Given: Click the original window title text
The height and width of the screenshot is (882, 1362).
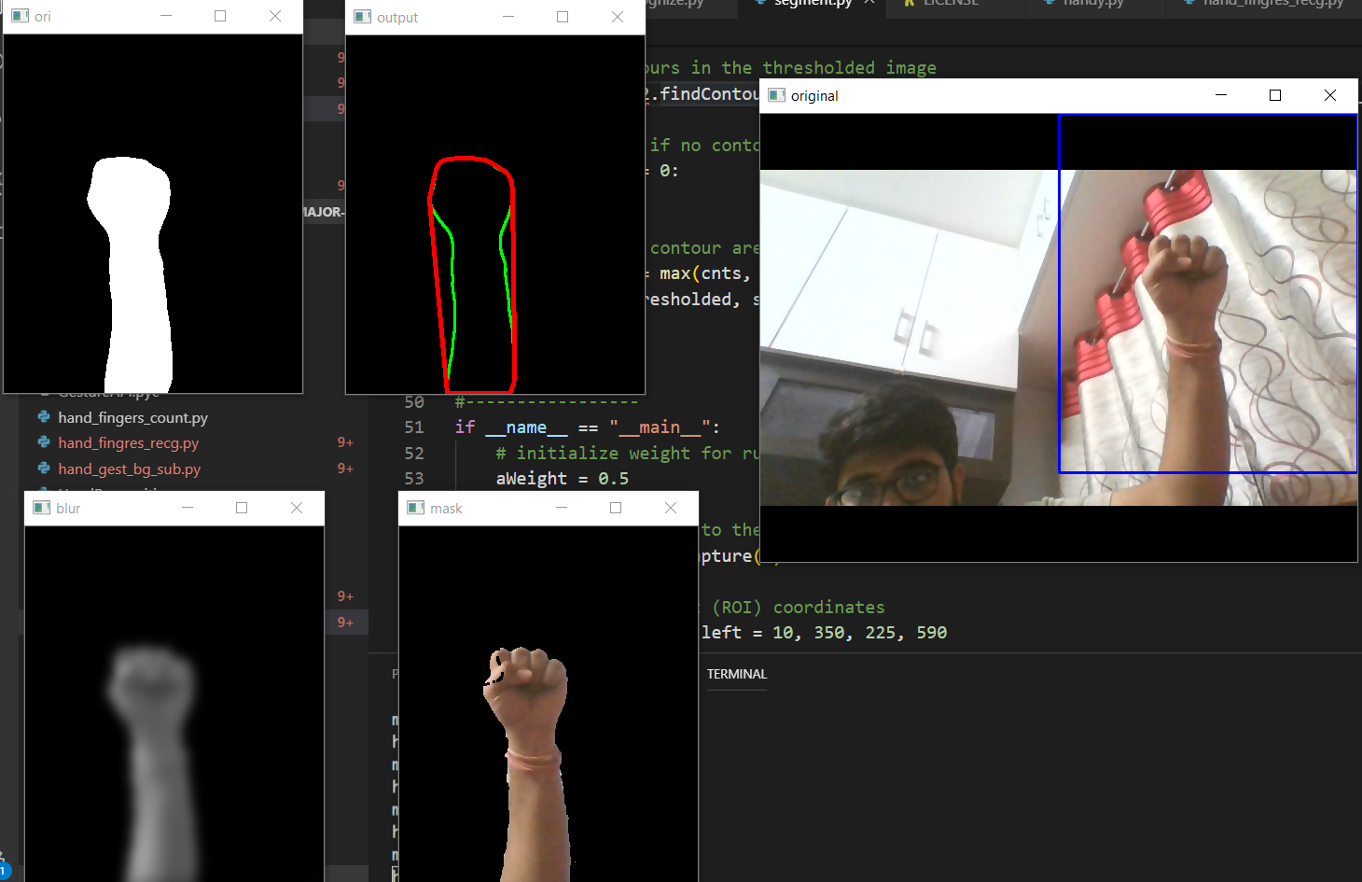Looking at the screenshot, I should 814,95.
